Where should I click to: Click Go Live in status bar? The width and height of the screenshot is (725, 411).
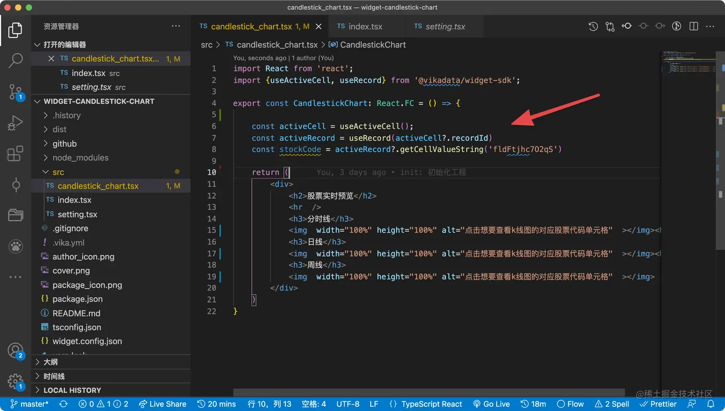[491, 404]
